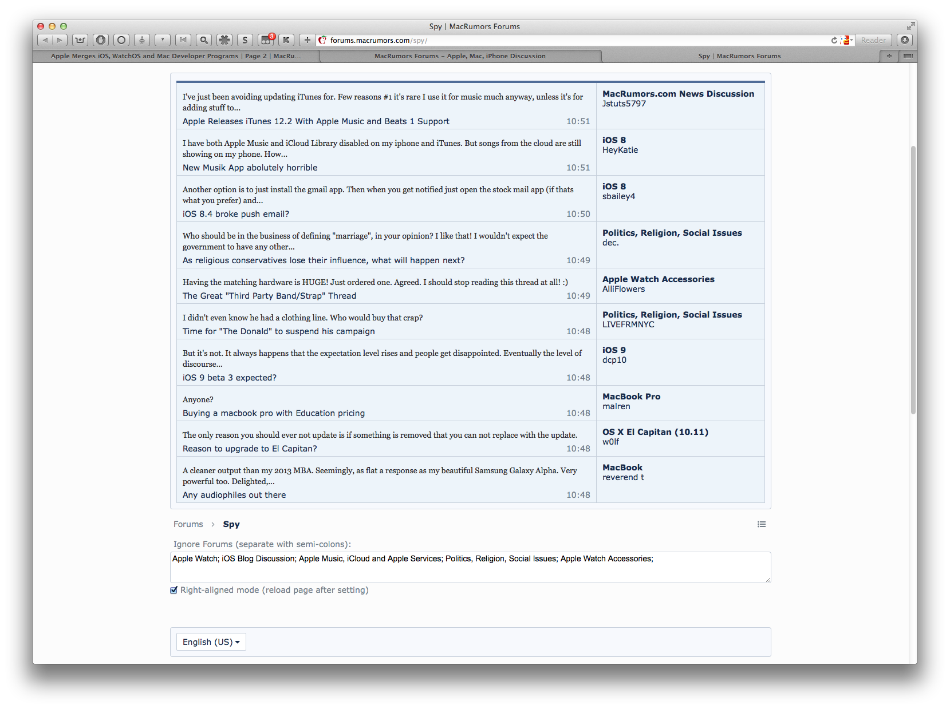Viewport: 950px width, 709px height.
Task: Click the S extension toolbar icon
Action: click(245, 40)
